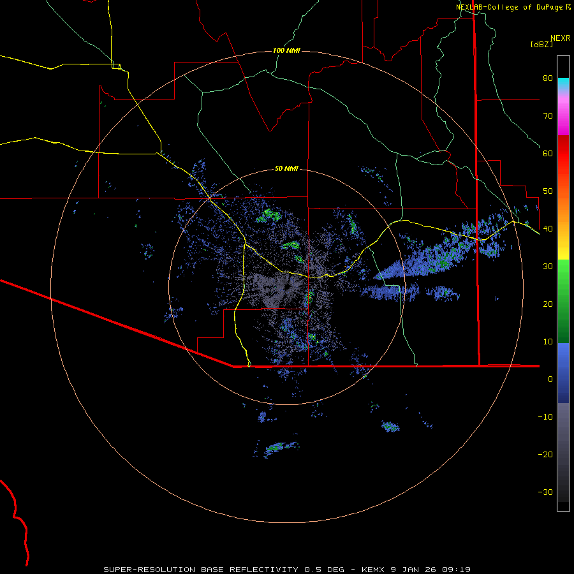Screen dimensions: 574x574
Task: Click the [dBZ] units label
Action: coord(541,44)
